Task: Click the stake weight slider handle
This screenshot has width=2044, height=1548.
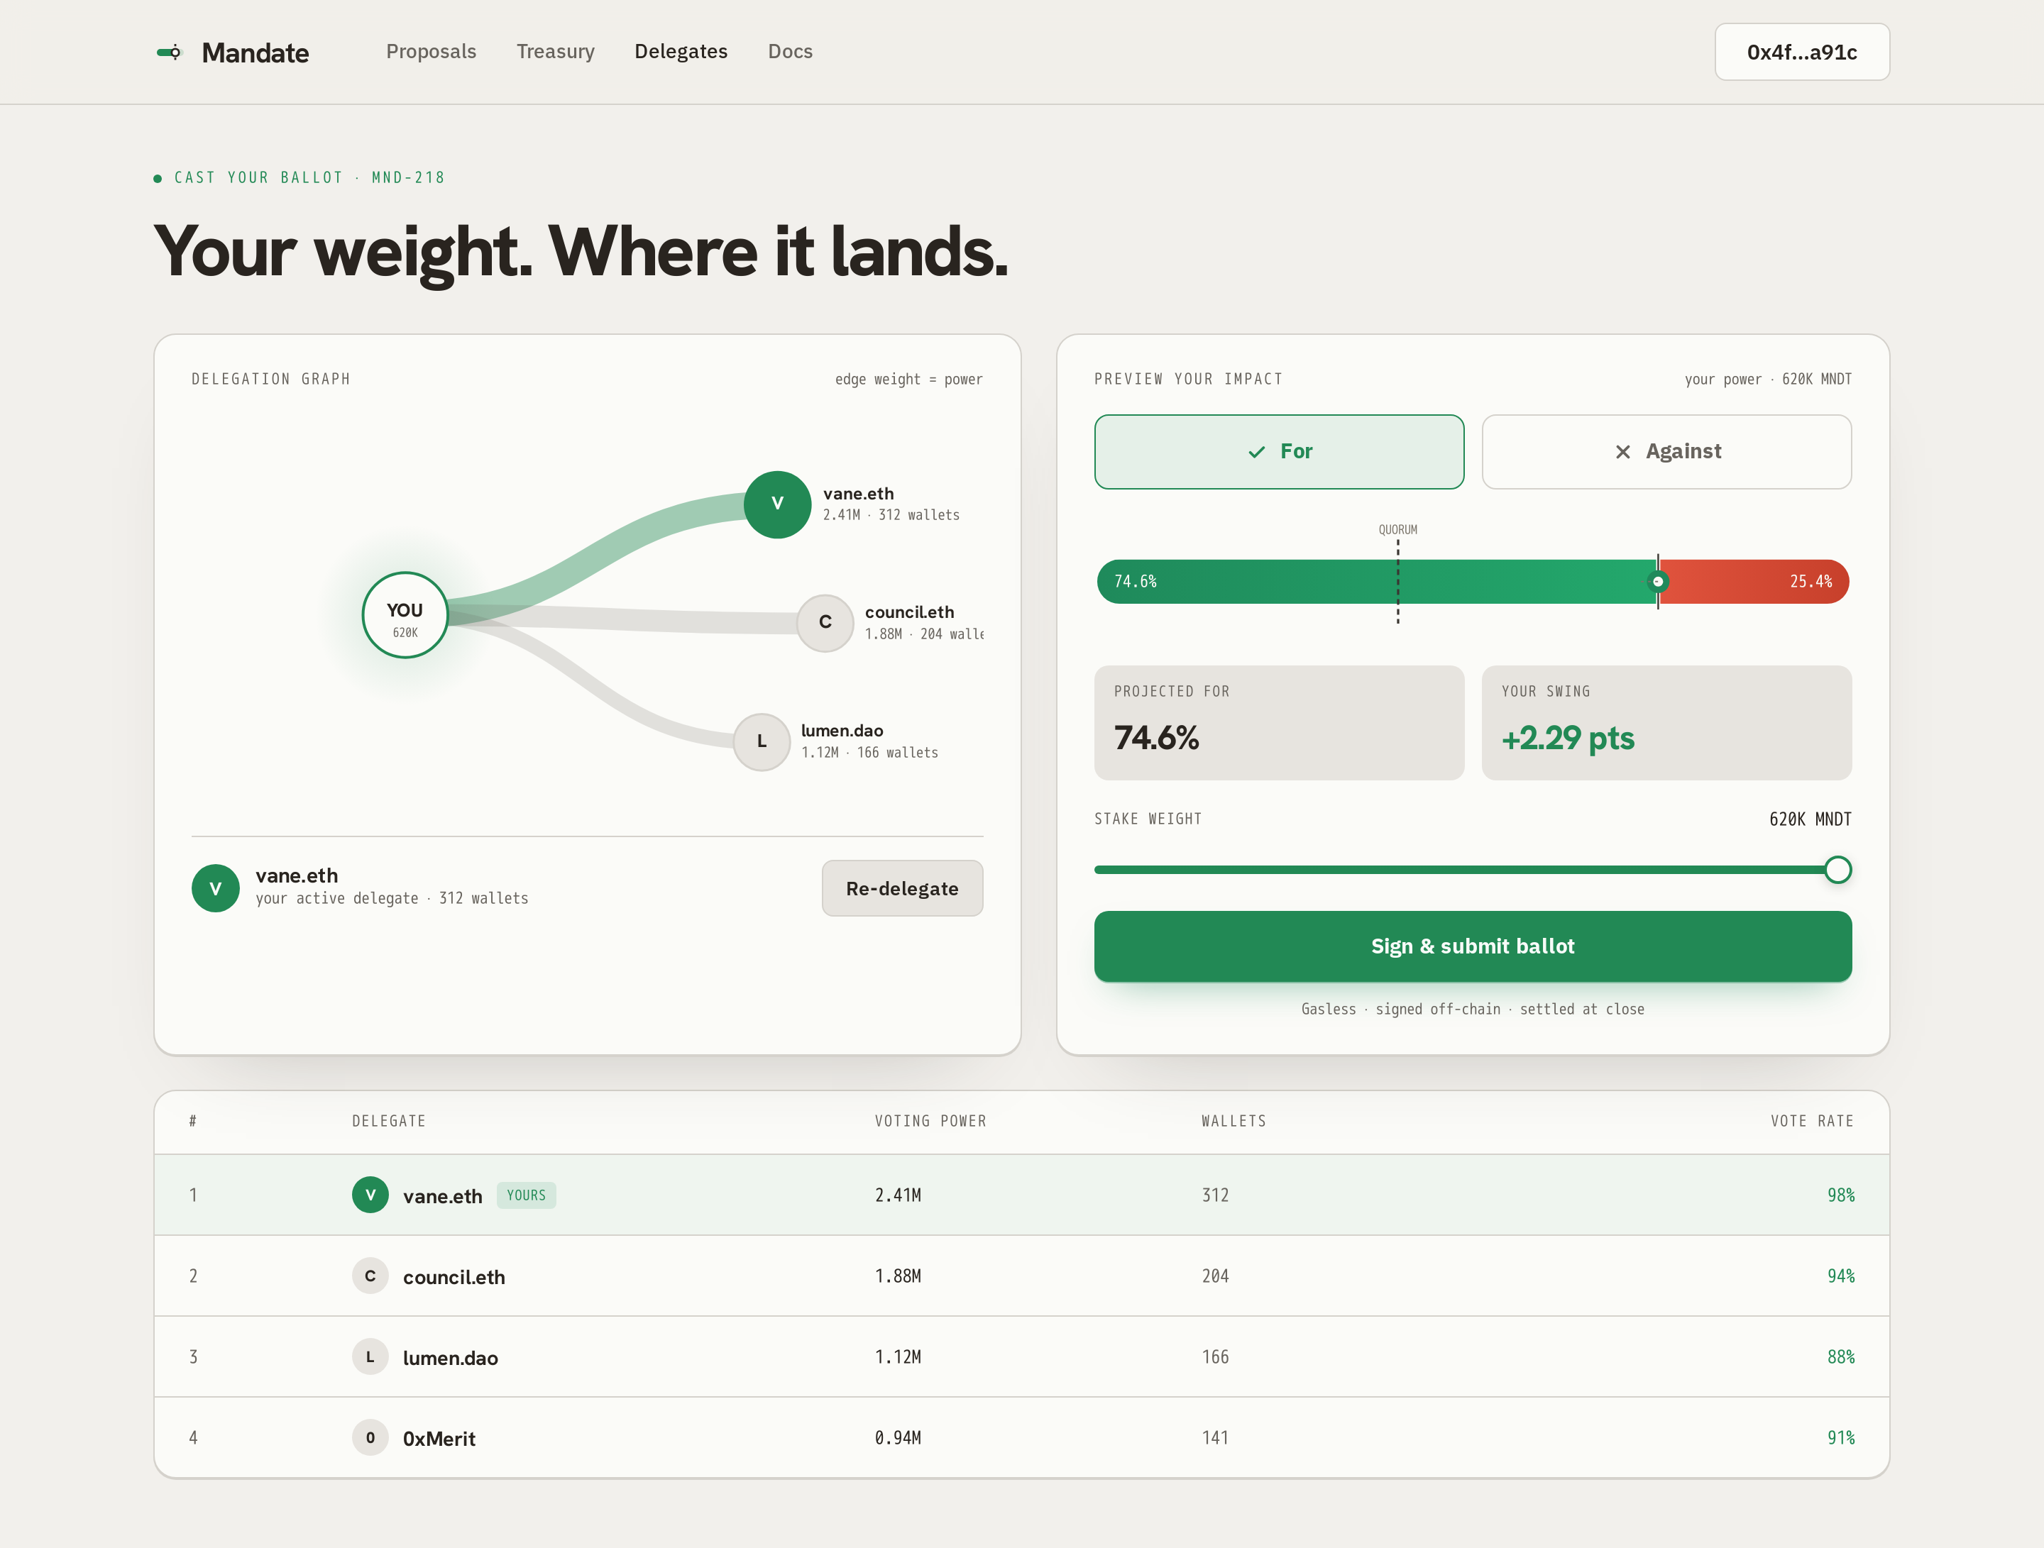Action: 1838,870
